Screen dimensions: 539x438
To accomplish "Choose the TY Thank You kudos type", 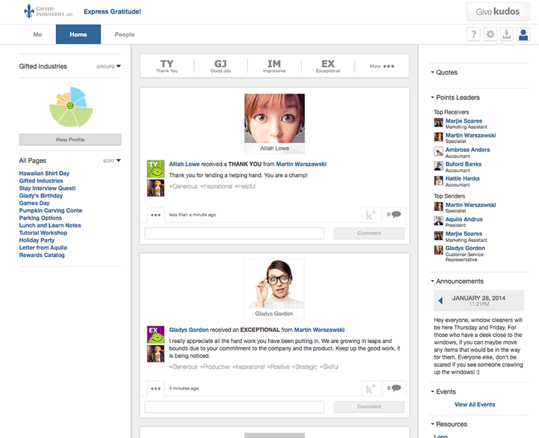I will pos(167,66).
